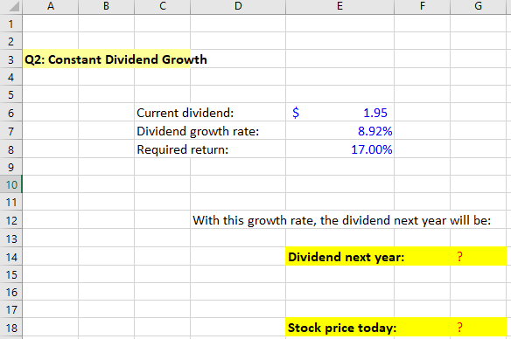Select the cell showing 17.00%
This screenshot has width=511, height=339.
pos(339,149)
